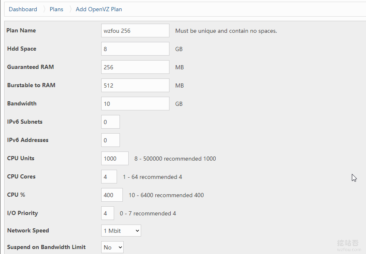Click the Plan Name text field
The image size is (366, 254).
(135, 30)
